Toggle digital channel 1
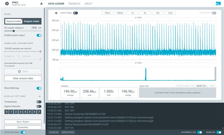 point(11,112)
